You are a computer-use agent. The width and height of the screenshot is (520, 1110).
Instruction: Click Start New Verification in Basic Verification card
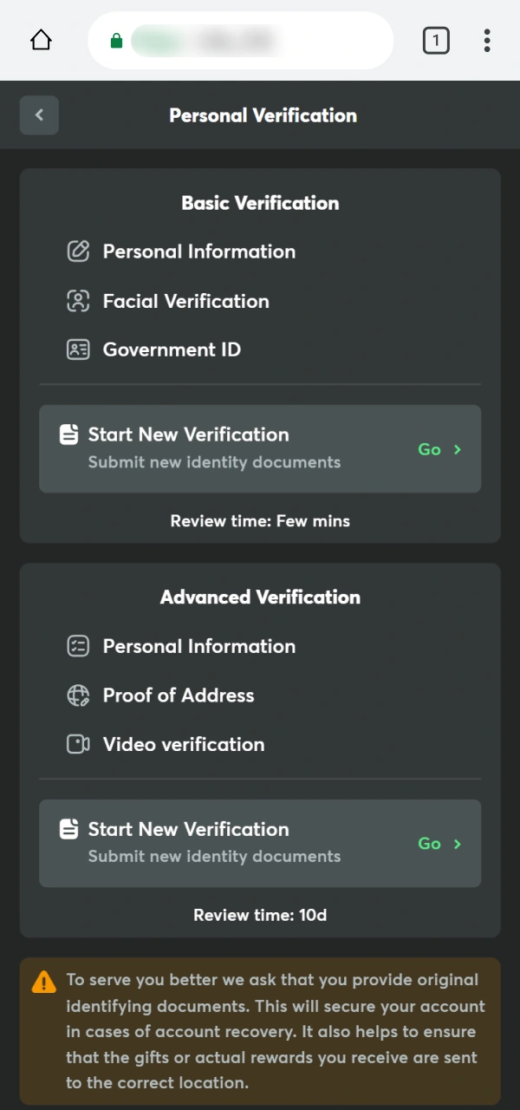point(188,434)
